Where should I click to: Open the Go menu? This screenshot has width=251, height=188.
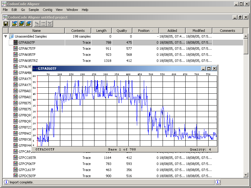coord(23,10)
